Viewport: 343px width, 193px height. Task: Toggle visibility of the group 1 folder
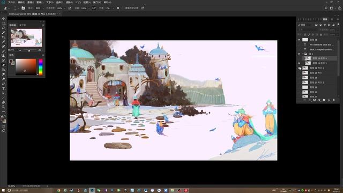coord(299,54)
